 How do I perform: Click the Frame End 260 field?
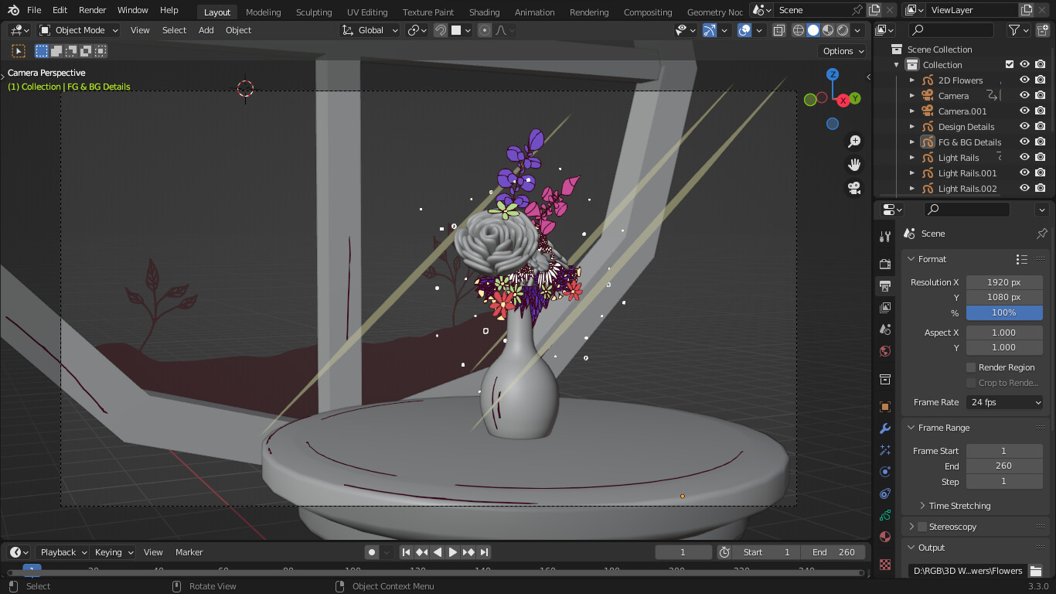tap(1003, 466)
